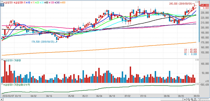Screen dimensions: 210x101
Task: Click the tallest red volume bar
Action: (5, 72)
